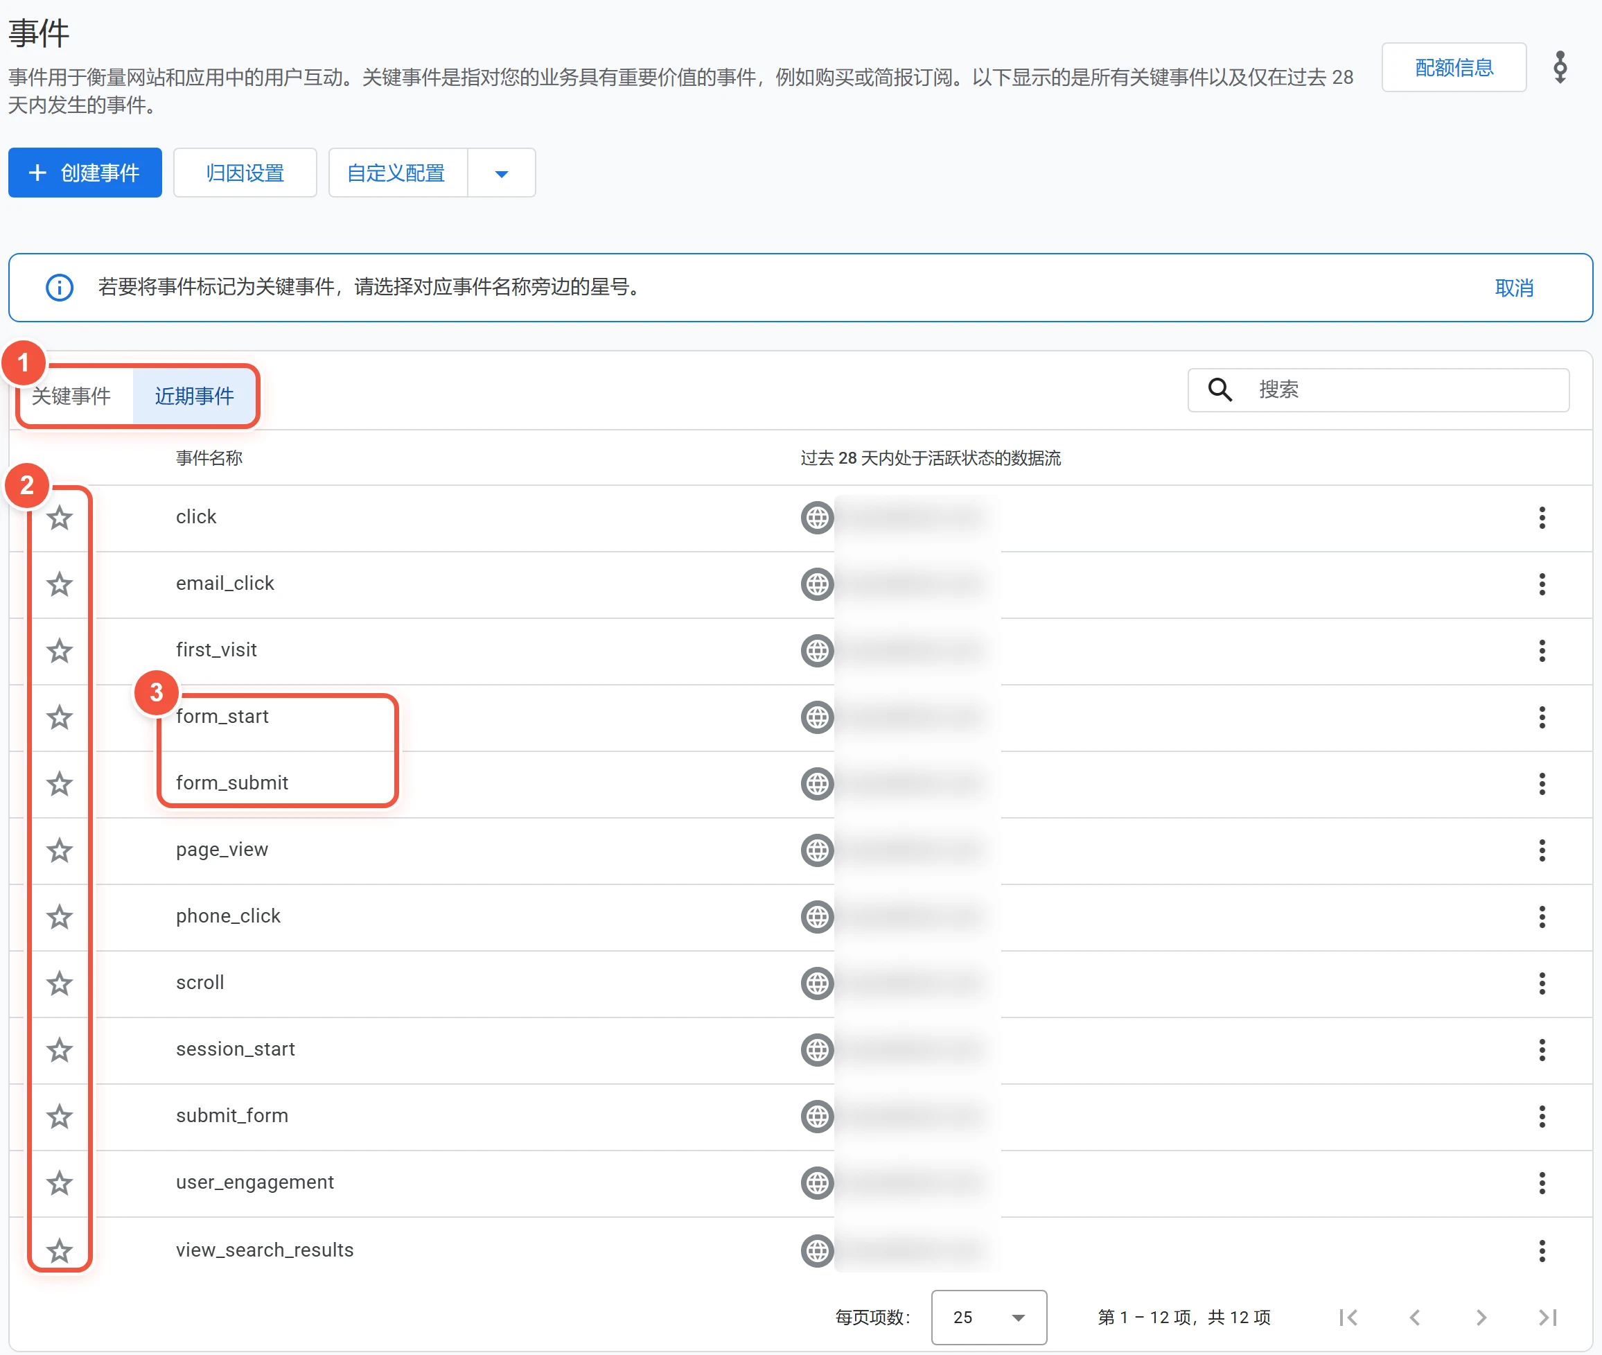Screen dimensions: 1602x1355
Task: Open more options for submit_form row
Action: pos(1541,1116)
